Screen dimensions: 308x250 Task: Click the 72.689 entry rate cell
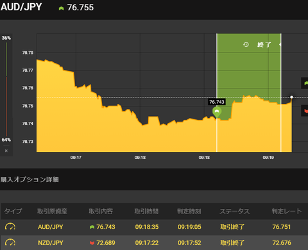tap(106, 243)
